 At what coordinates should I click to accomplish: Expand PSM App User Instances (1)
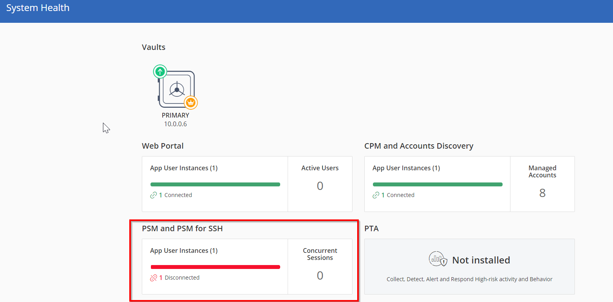point(184,250)
